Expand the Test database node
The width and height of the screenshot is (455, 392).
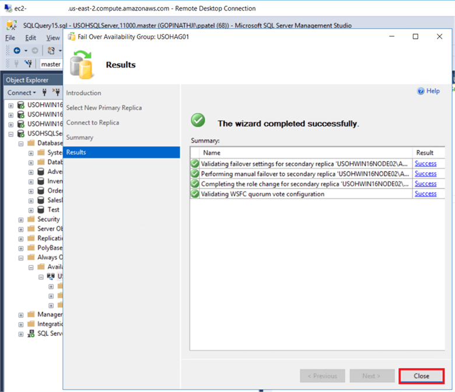pyautogui.click(x=31, y=211)
